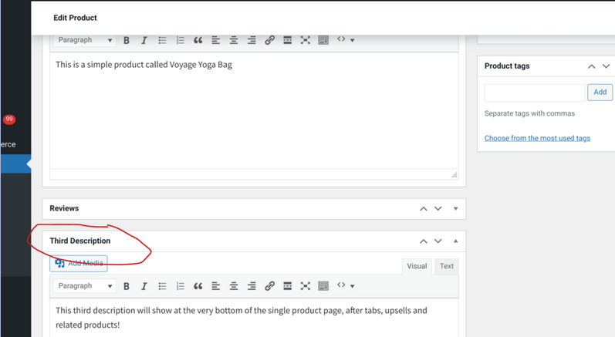Collapse the Reviews panel
This screenshot has width=615, height=337.
pyautogui.click(x=455, y=209)
